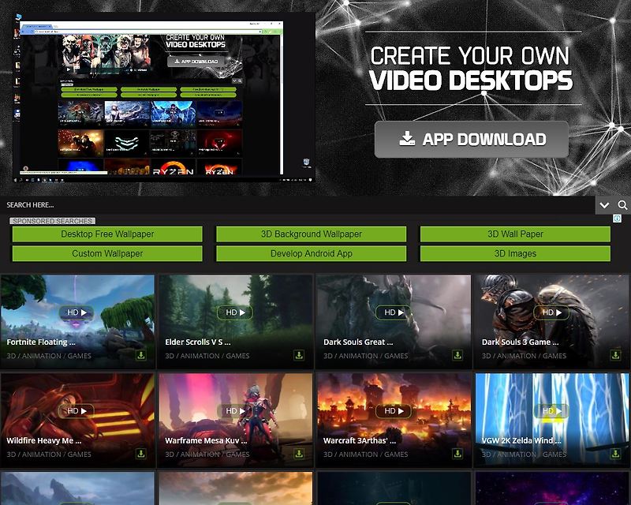Open the VGW 2K Zelda Wind title
The height and width of the screenshot is (505, 631).
[521, 441]
